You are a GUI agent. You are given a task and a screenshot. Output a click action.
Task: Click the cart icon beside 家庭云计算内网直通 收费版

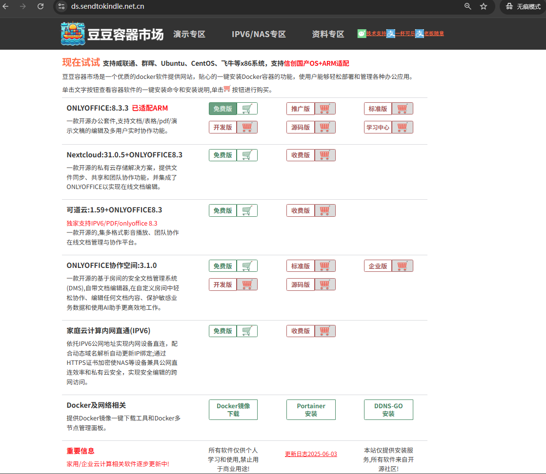click(324, 331)
